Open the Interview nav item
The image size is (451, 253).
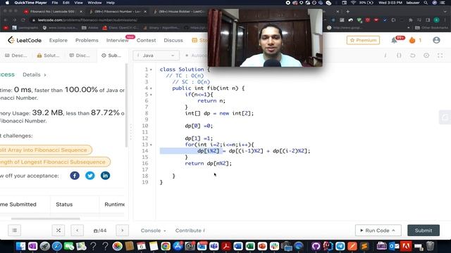point(118,40)
